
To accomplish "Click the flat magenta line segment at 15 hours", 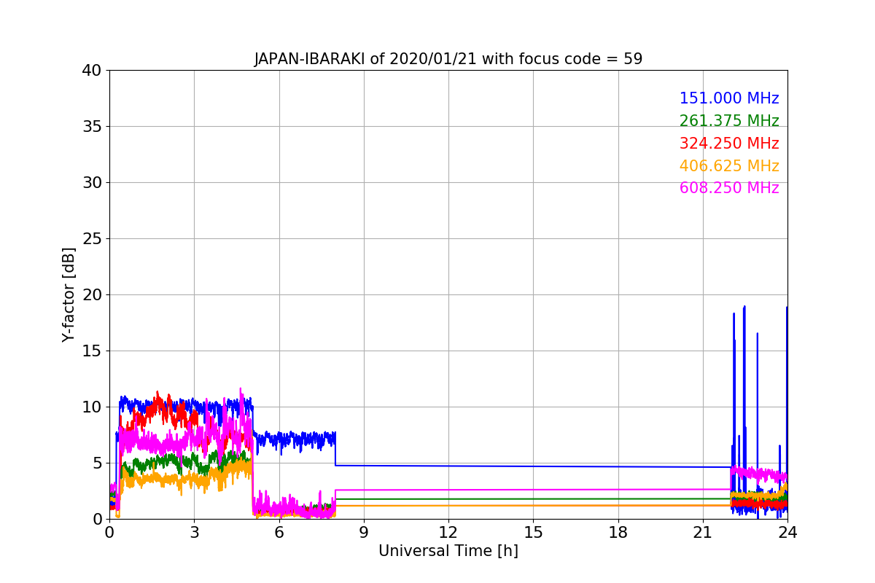I will [533, 490].
